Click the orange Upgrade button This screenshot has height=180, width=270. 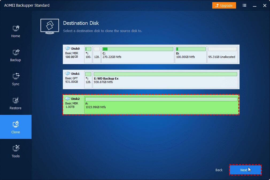[224, 5]
